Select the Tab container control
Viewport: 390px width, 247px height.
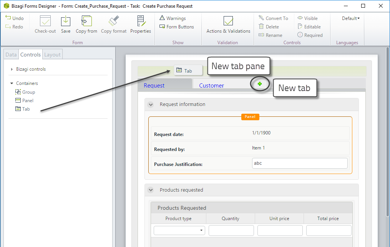(23, 109)
